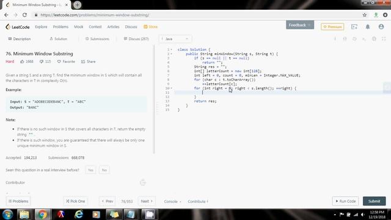Click the editor info icon
The width and height of the screenshot is (391, 220).
tap(335, 39)
